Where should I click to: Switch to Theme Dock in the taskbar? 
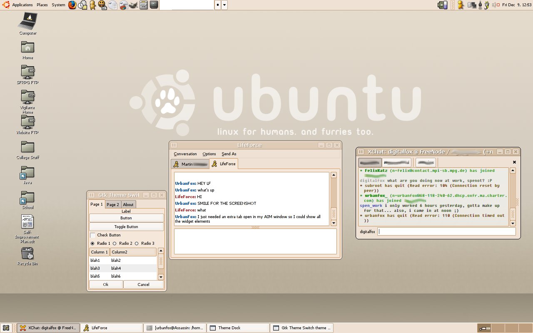238,328
